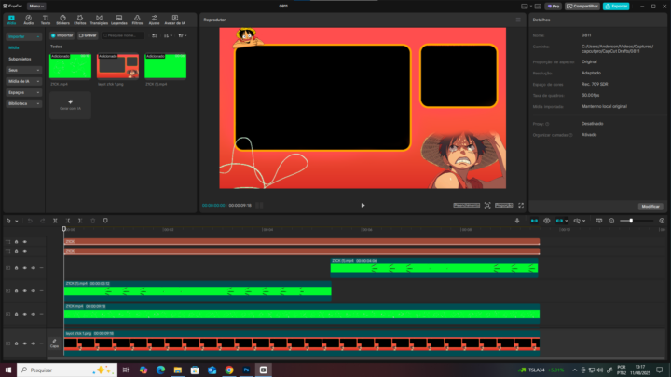Click the Capa cover icon
The width and height of the screenshot is (671, 377).
[54, 343]
